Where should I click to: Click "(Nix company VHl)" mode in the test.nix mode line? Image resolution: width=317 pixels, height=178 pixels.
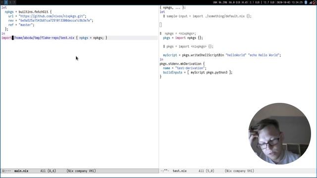(x=239, y=171)
